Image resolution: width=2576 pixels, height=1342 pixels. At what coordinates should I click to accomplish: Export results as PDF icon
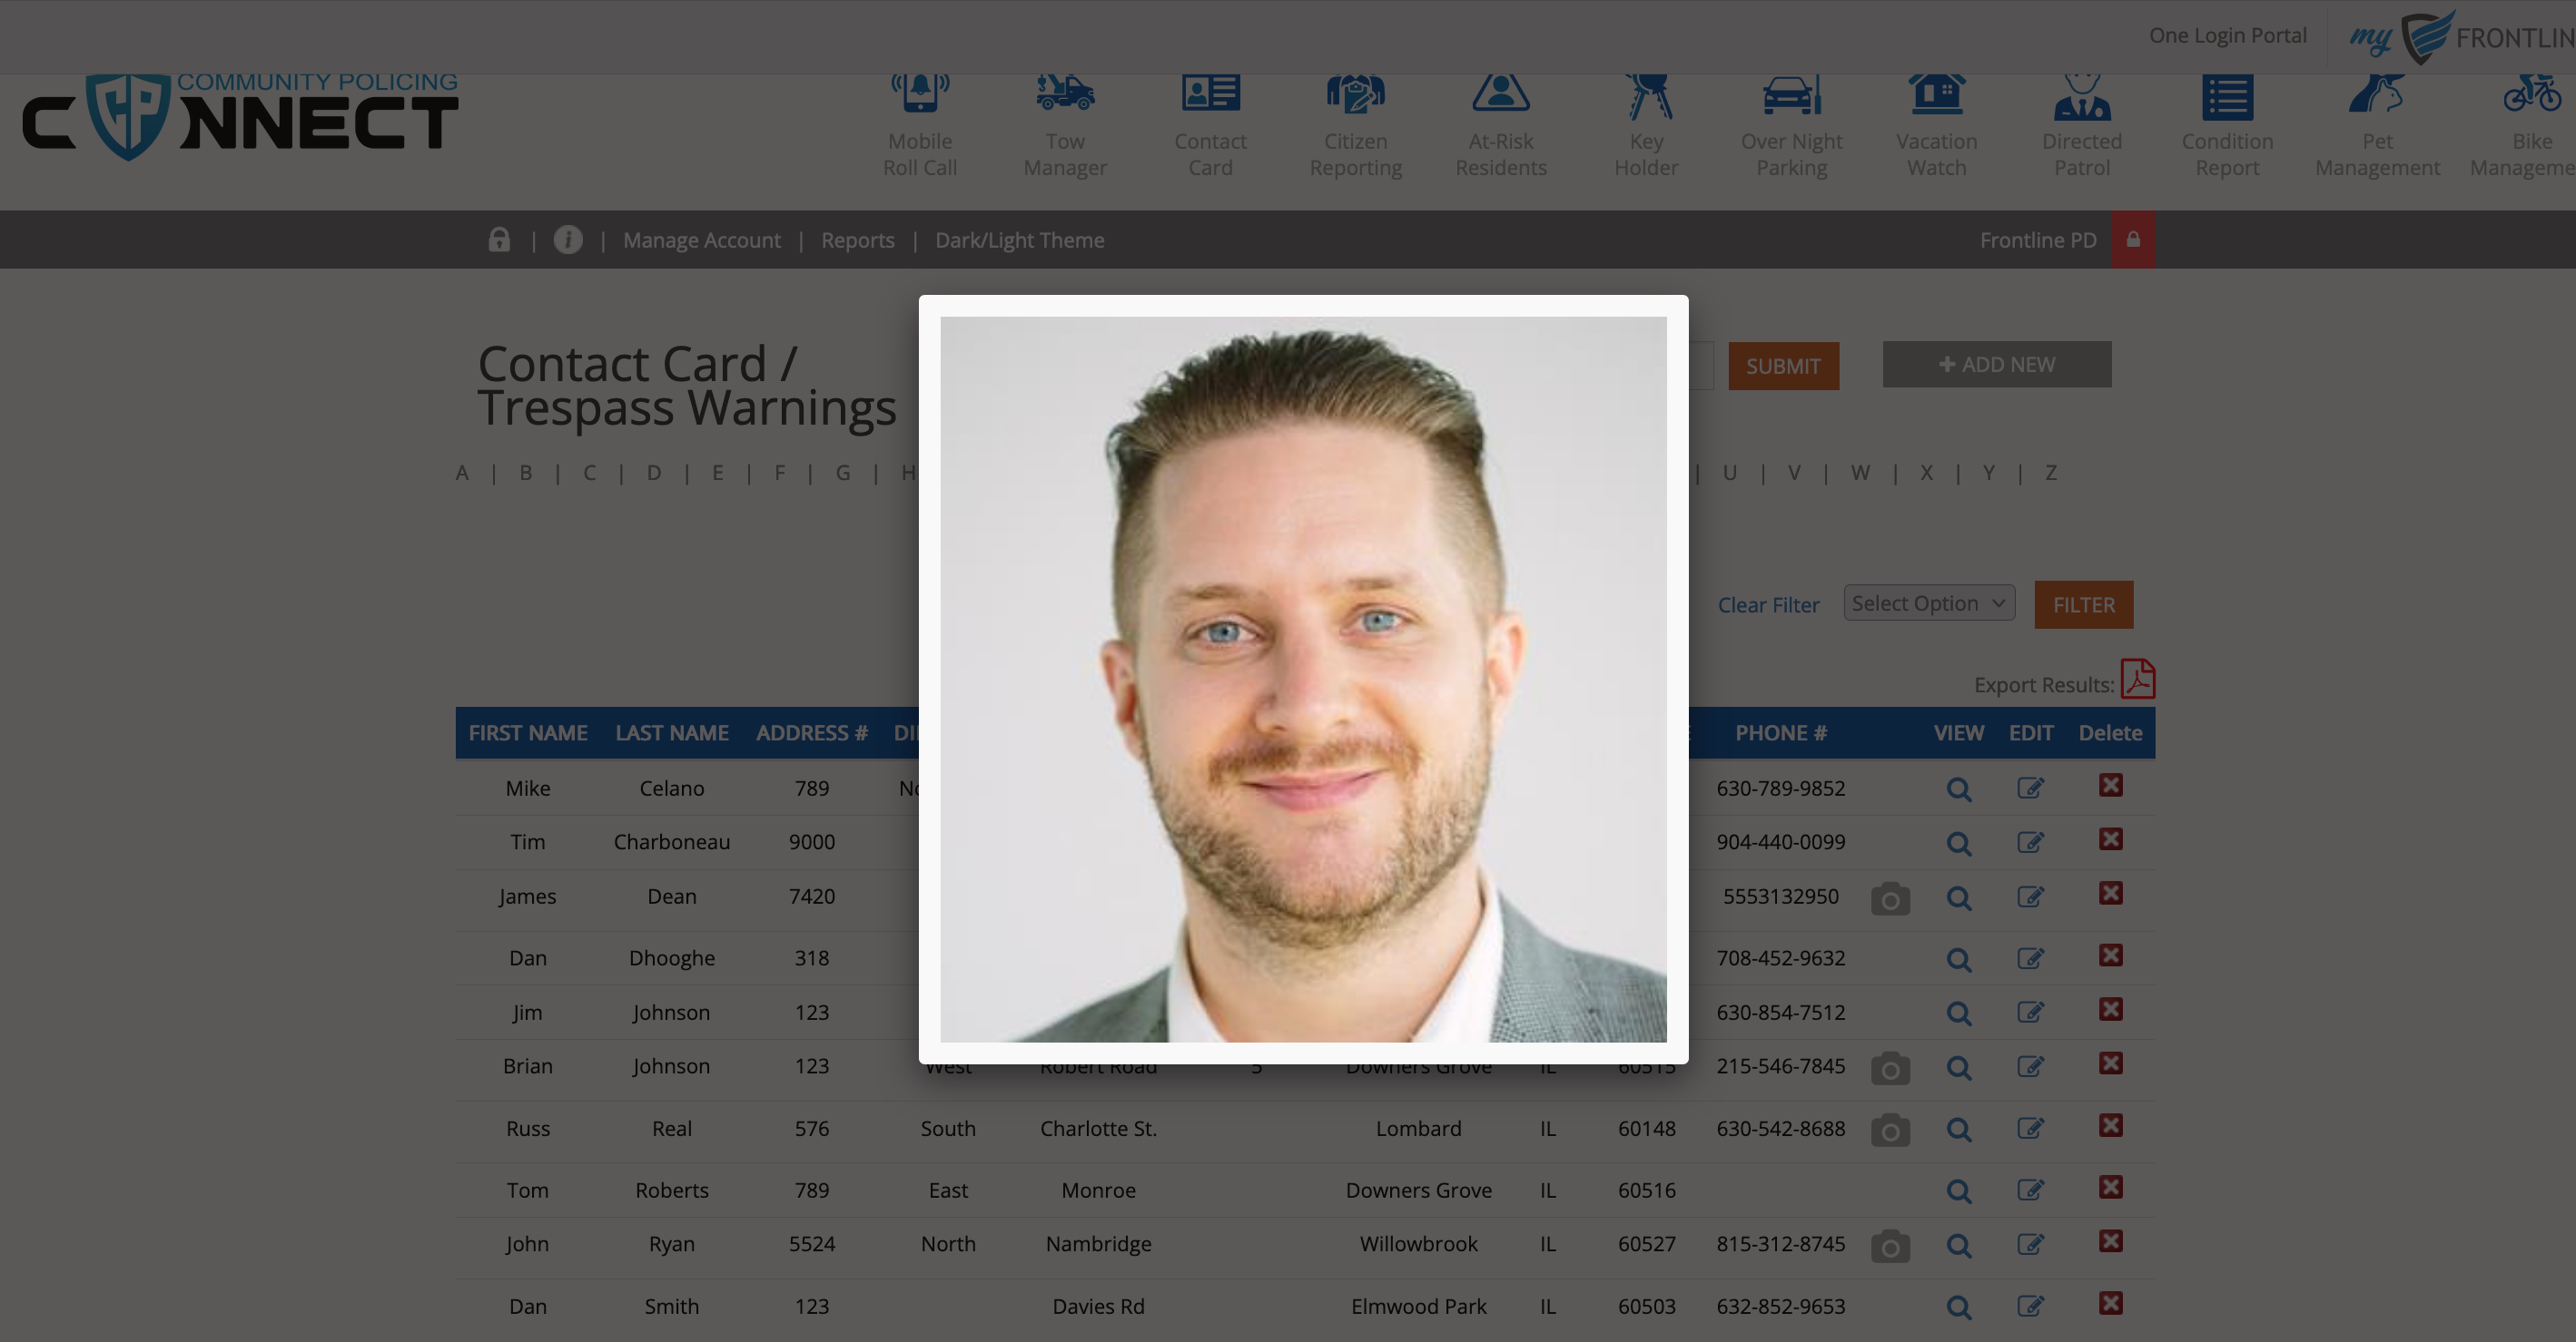point(2138,680)
